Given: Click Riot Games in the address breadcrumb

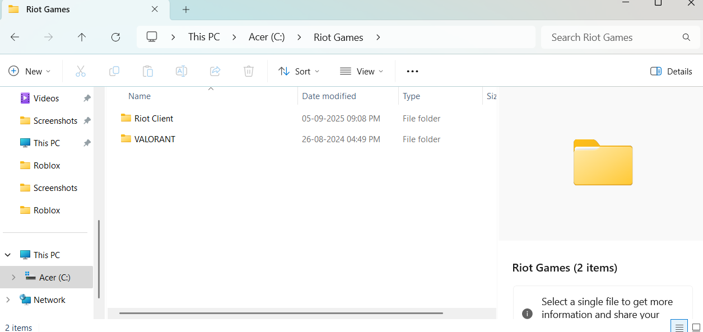Looking at the screenshot, I should [x=338, y=37].
